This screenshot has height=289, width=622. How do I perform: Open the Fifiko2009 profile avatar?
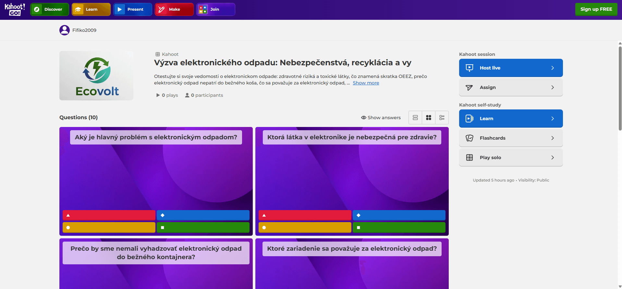65,30
